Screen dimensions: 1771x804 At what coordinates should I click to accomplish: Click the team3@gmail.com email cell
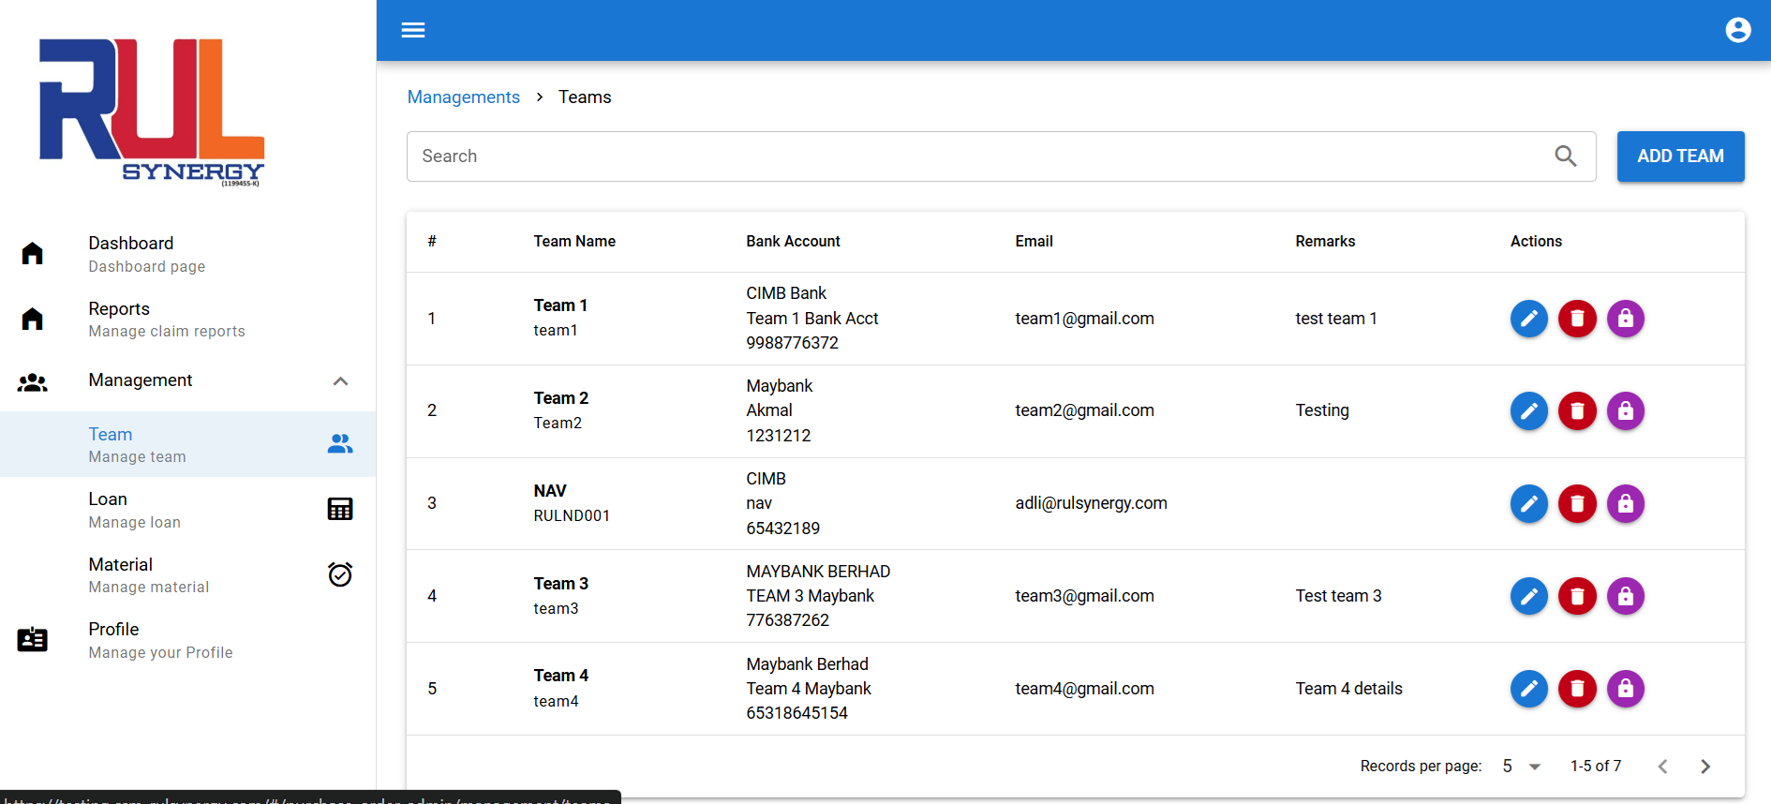pyautogui.click(x=1084, y=596)
